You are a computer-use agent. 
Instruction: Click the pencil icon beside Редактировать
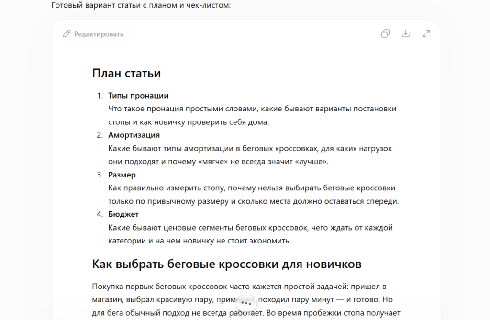(x=67, y=34)
